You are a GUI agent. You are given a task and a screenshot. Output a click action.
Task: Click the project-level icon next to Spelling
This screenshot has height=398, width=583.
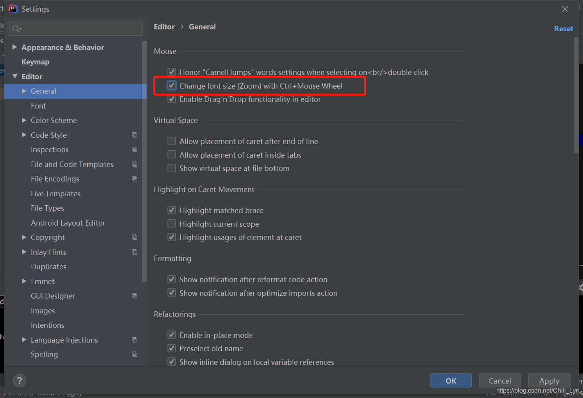pos(135,354)
